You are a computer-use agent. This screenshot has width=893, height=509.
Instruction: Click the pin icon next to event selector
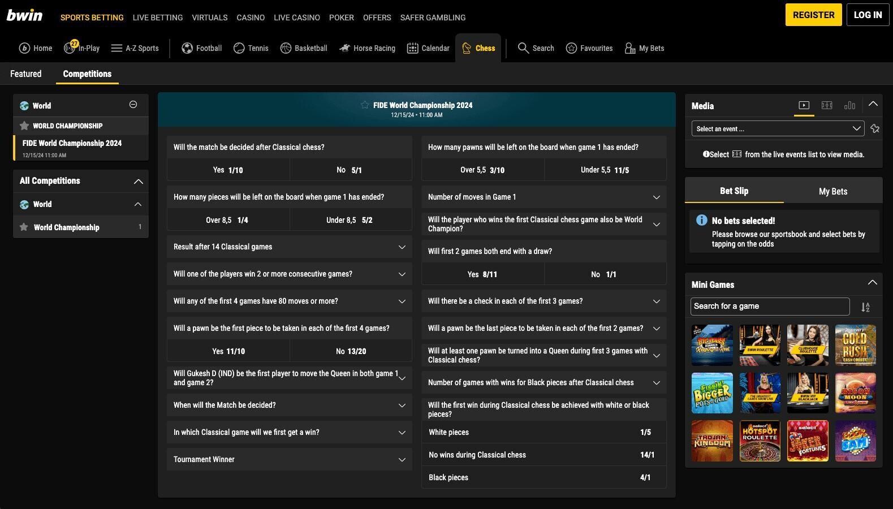coord(875,128)
